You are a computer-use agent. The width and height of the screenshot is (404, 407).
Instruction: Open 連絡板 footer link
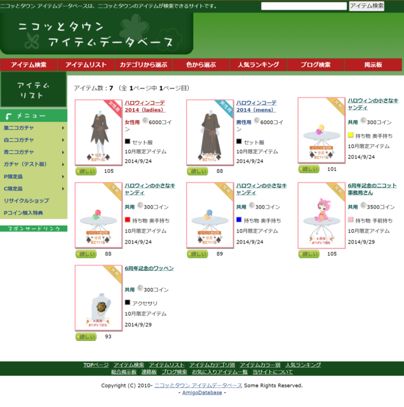[149, 372]
